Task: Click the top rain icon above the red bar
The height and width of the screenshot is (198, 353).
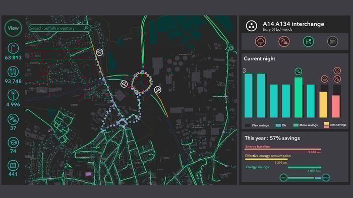Action: point(337,71)
